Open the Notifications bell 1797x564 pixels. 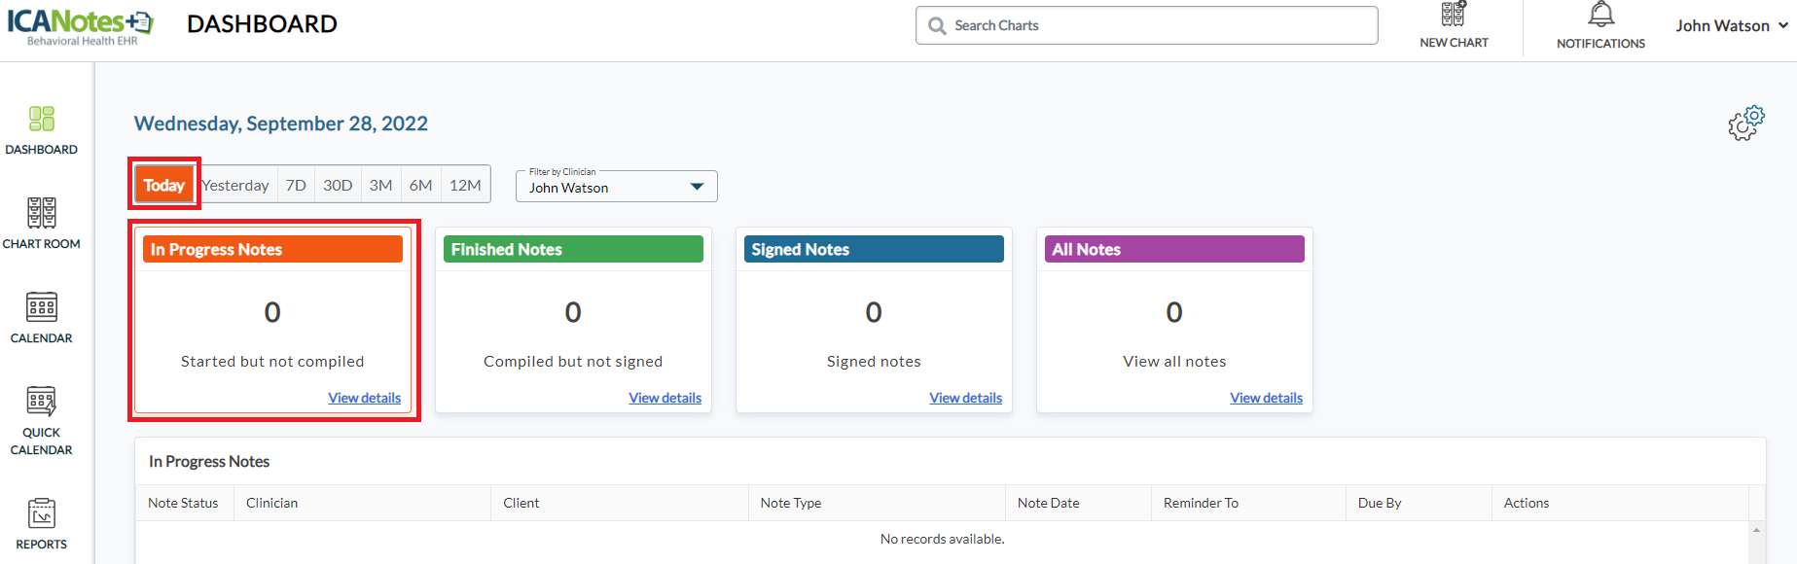pyautogui.click(x=1600, y=25)
